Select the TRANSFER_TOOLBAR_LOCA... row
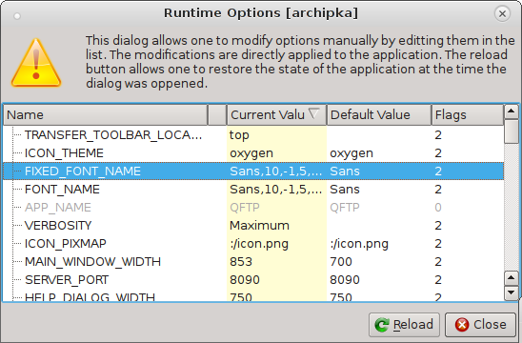This screenshot has width=522, height=343. (x=253, y=135)
